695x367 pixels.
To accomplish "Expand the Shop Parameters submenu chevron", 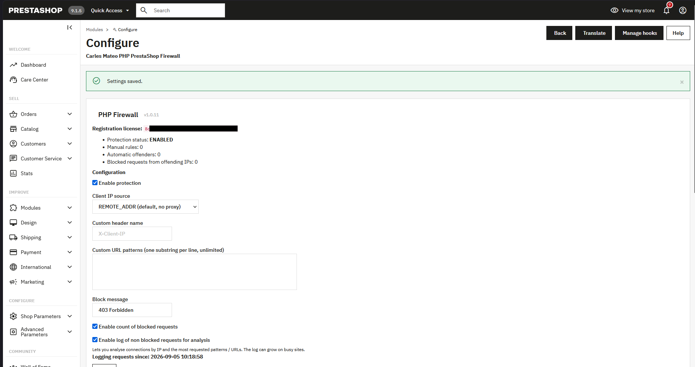I will pyautogui.click(x=70, y=316).
